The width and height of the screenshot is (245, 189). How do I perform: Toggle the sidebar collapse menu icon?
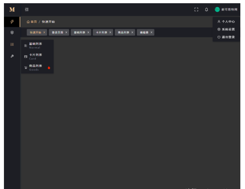tap(27, 10)
